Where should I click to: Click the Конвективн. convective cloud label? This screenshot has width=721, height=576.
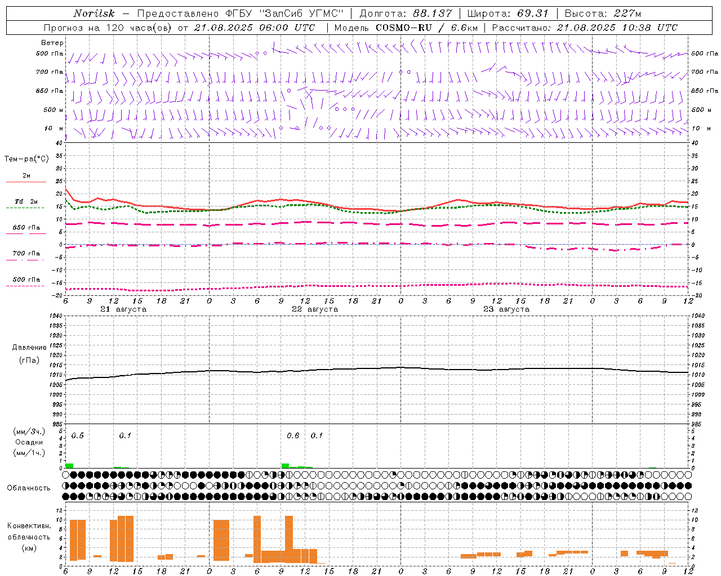29,526
